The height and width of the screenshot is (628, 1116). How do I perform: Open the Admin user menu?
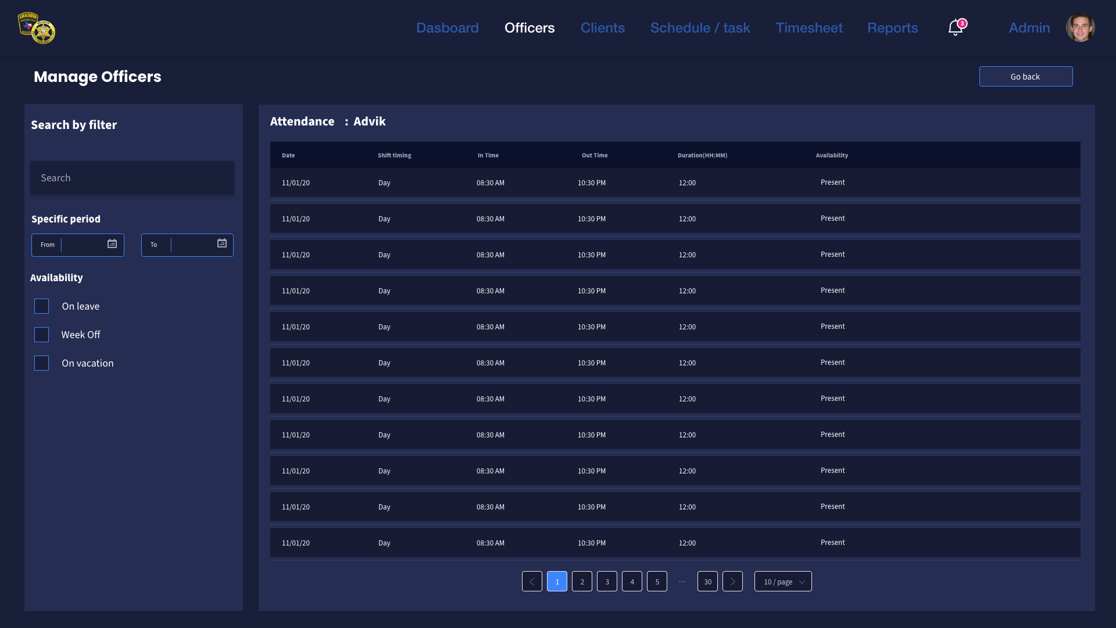(1029, 28)
